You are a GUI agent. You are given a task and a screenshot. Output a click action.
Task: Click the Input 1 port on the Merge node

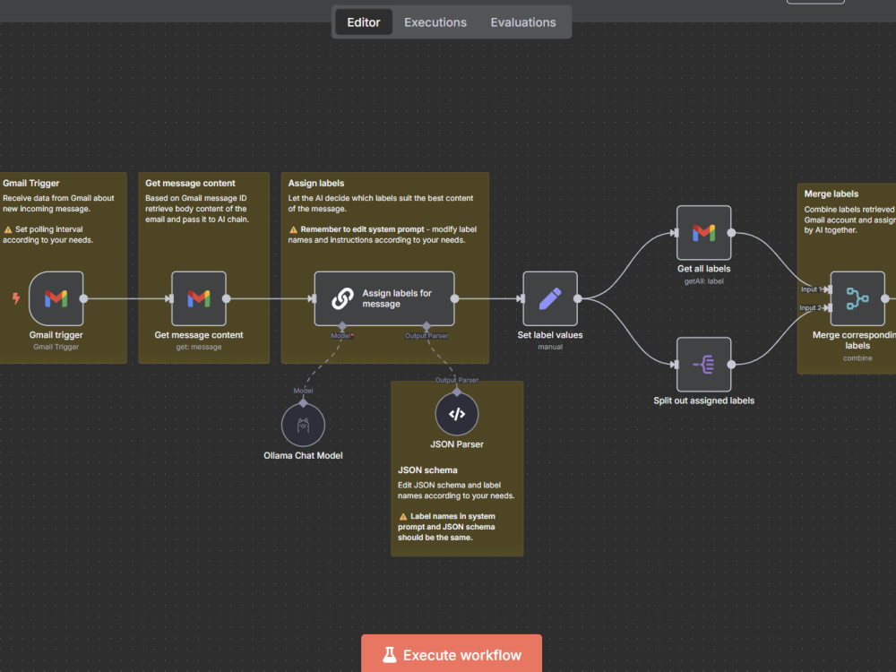828,289
